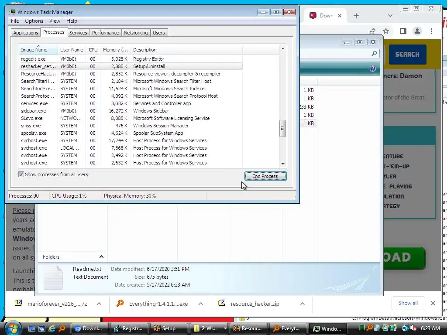Click Switch between windows quick launch icon
This screenshot has height=335, width=447.
[x=42, y=328]
